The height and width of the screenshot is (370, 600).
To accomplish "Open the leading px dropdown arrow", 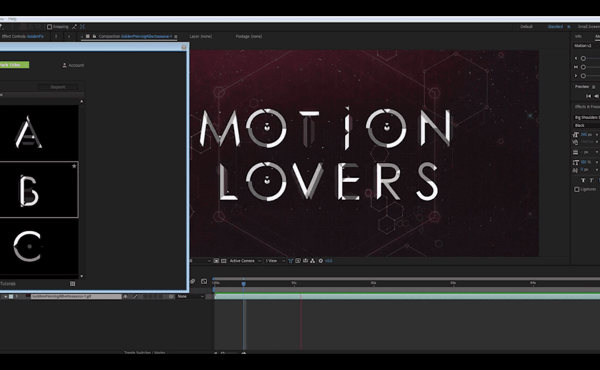I will click(597, 152).
